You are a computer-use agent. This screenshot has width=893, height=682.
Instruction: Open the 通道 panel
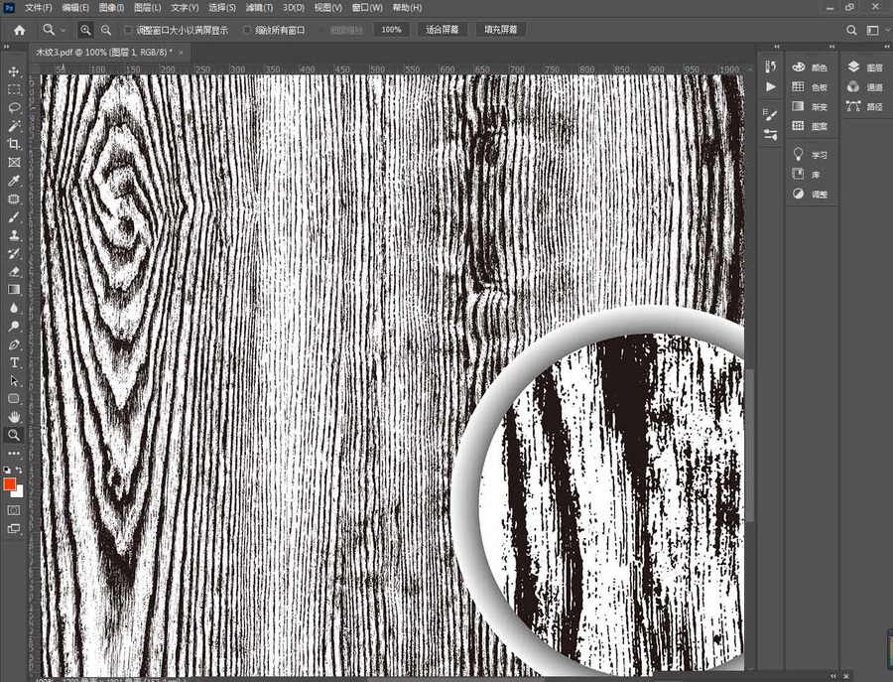pyautogui.click(x=864, y=87)
